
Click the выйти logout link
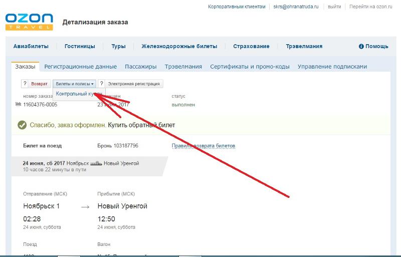click(x=334, y=7)
